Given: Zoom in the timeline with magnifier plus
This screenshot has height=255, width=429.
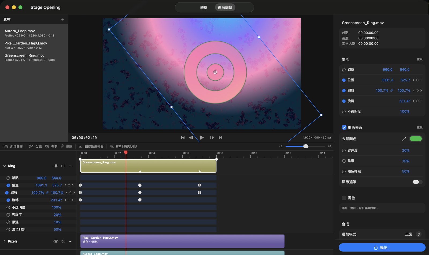Looking at the screenshot, I should [x=330, y=146].
